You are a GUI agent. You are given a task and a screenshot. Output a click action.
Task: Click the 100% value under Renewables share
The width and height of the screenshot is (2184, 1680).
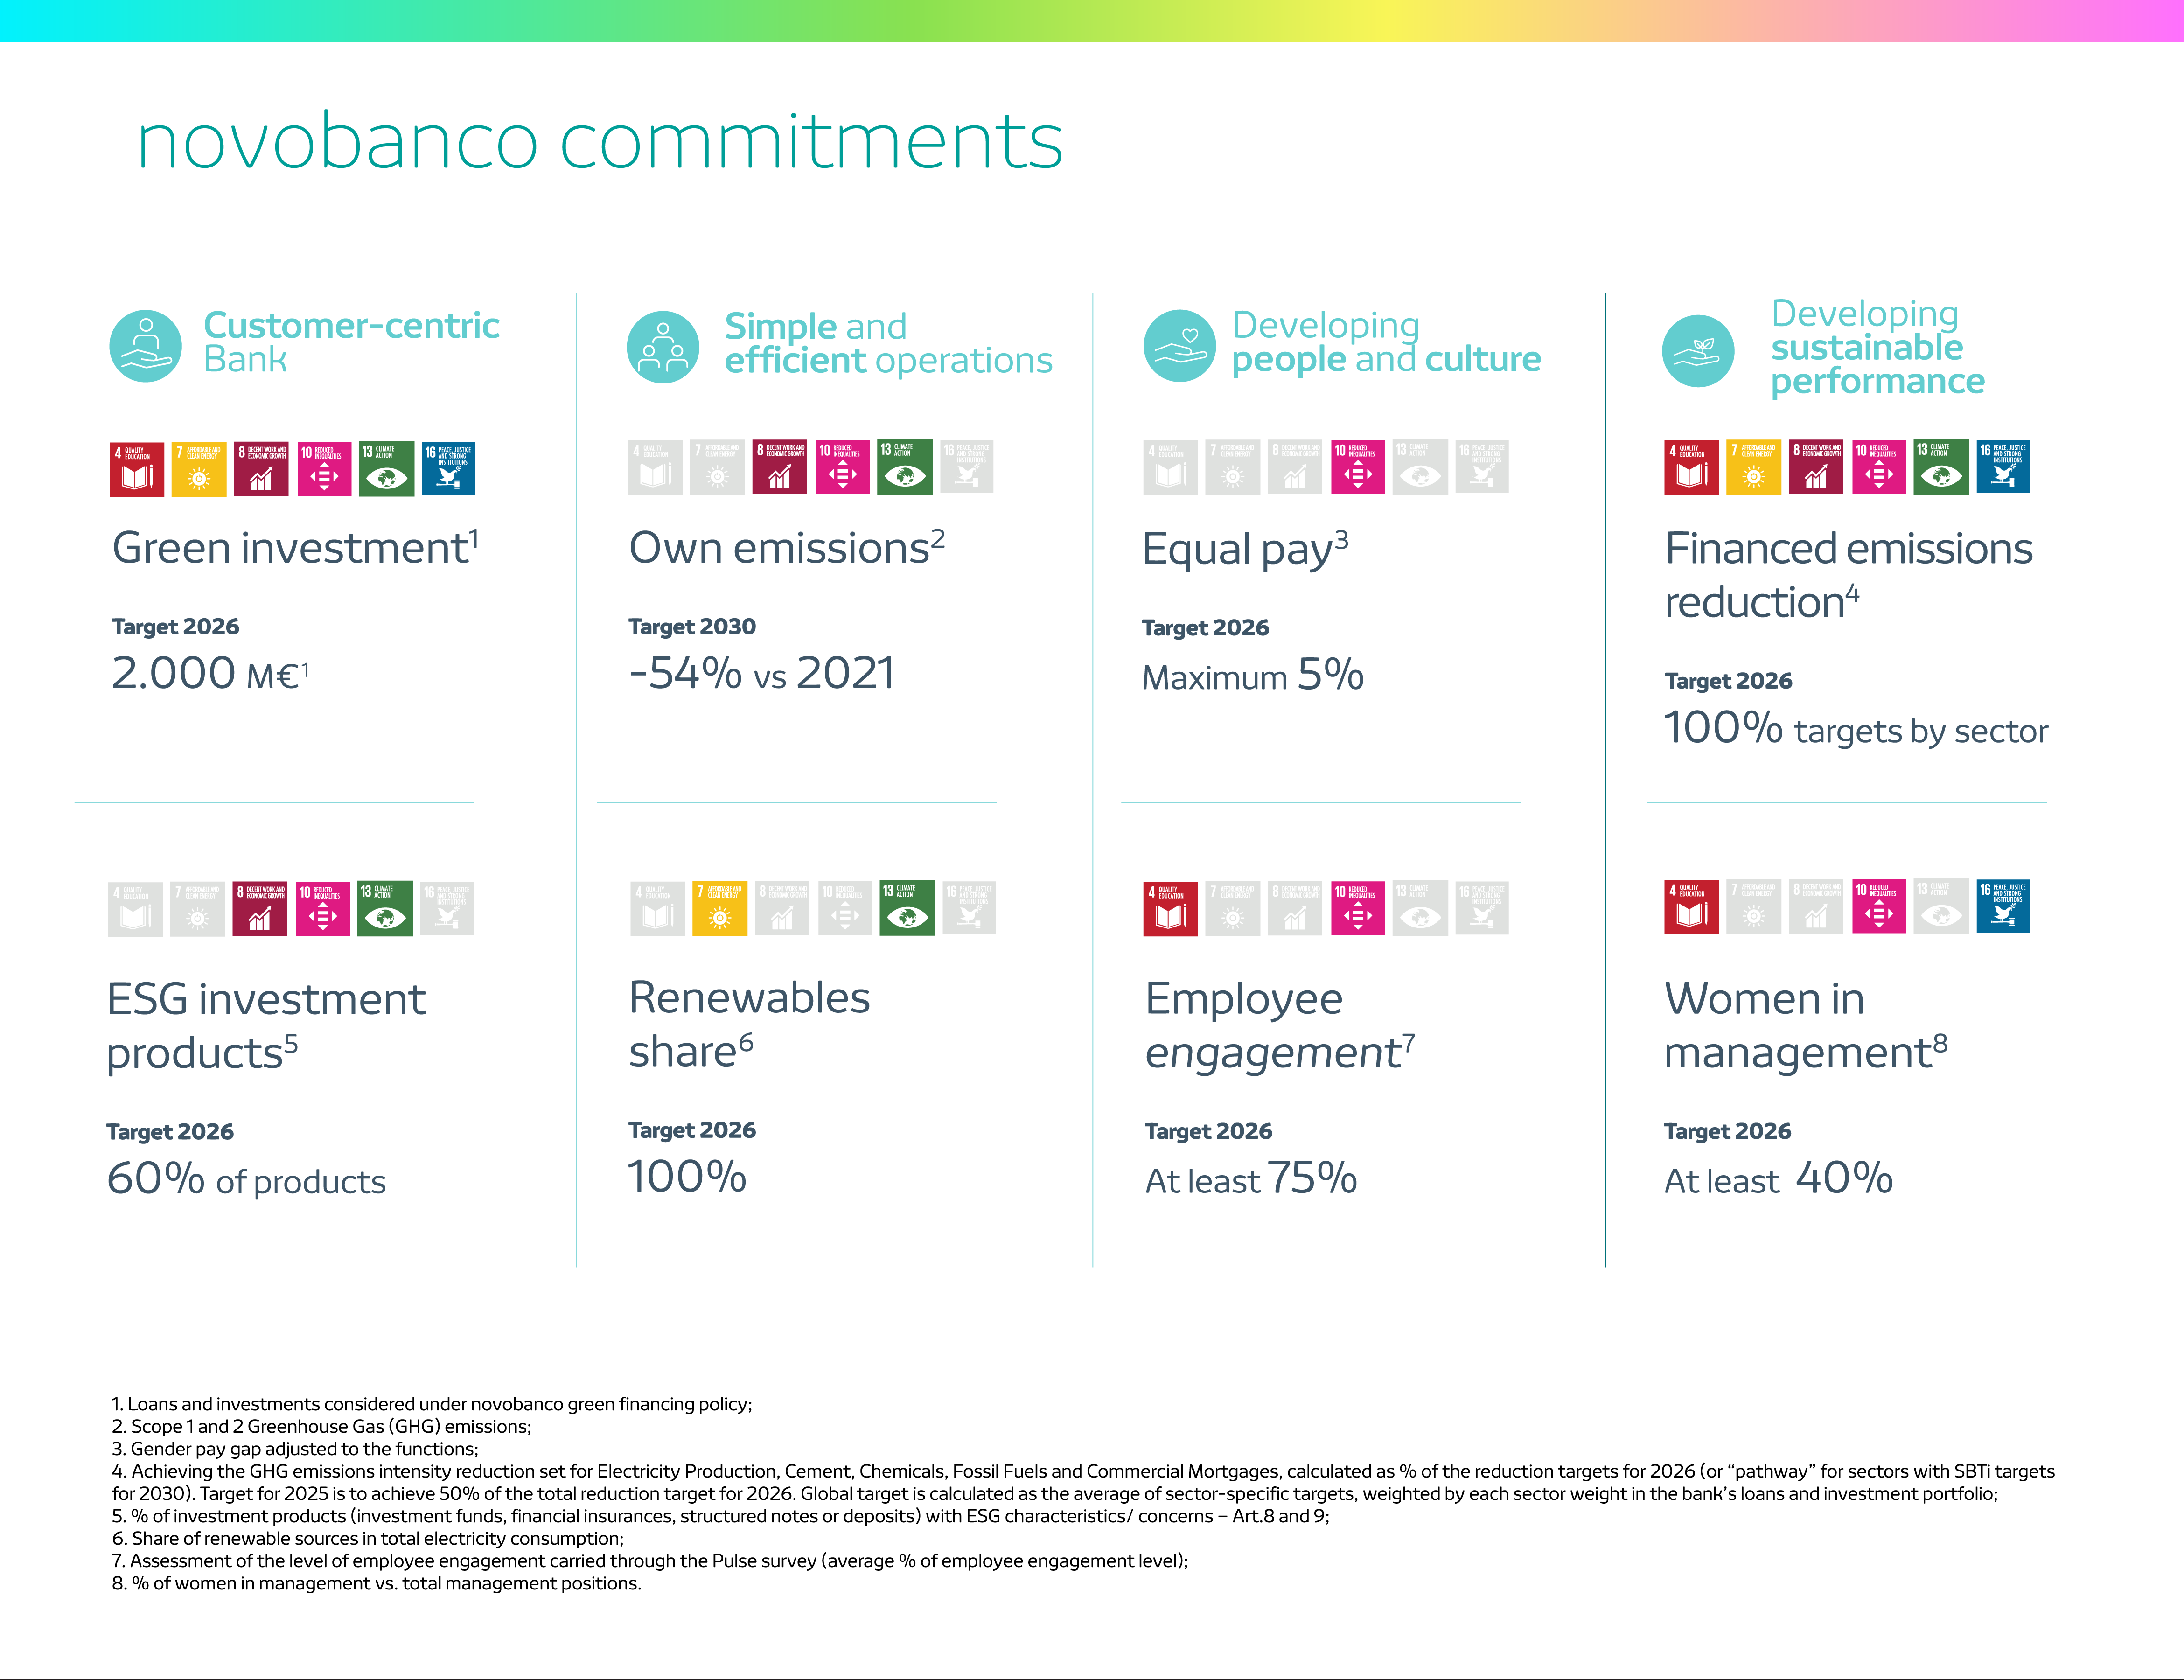pyautogui.click(x=687, y=1177)
